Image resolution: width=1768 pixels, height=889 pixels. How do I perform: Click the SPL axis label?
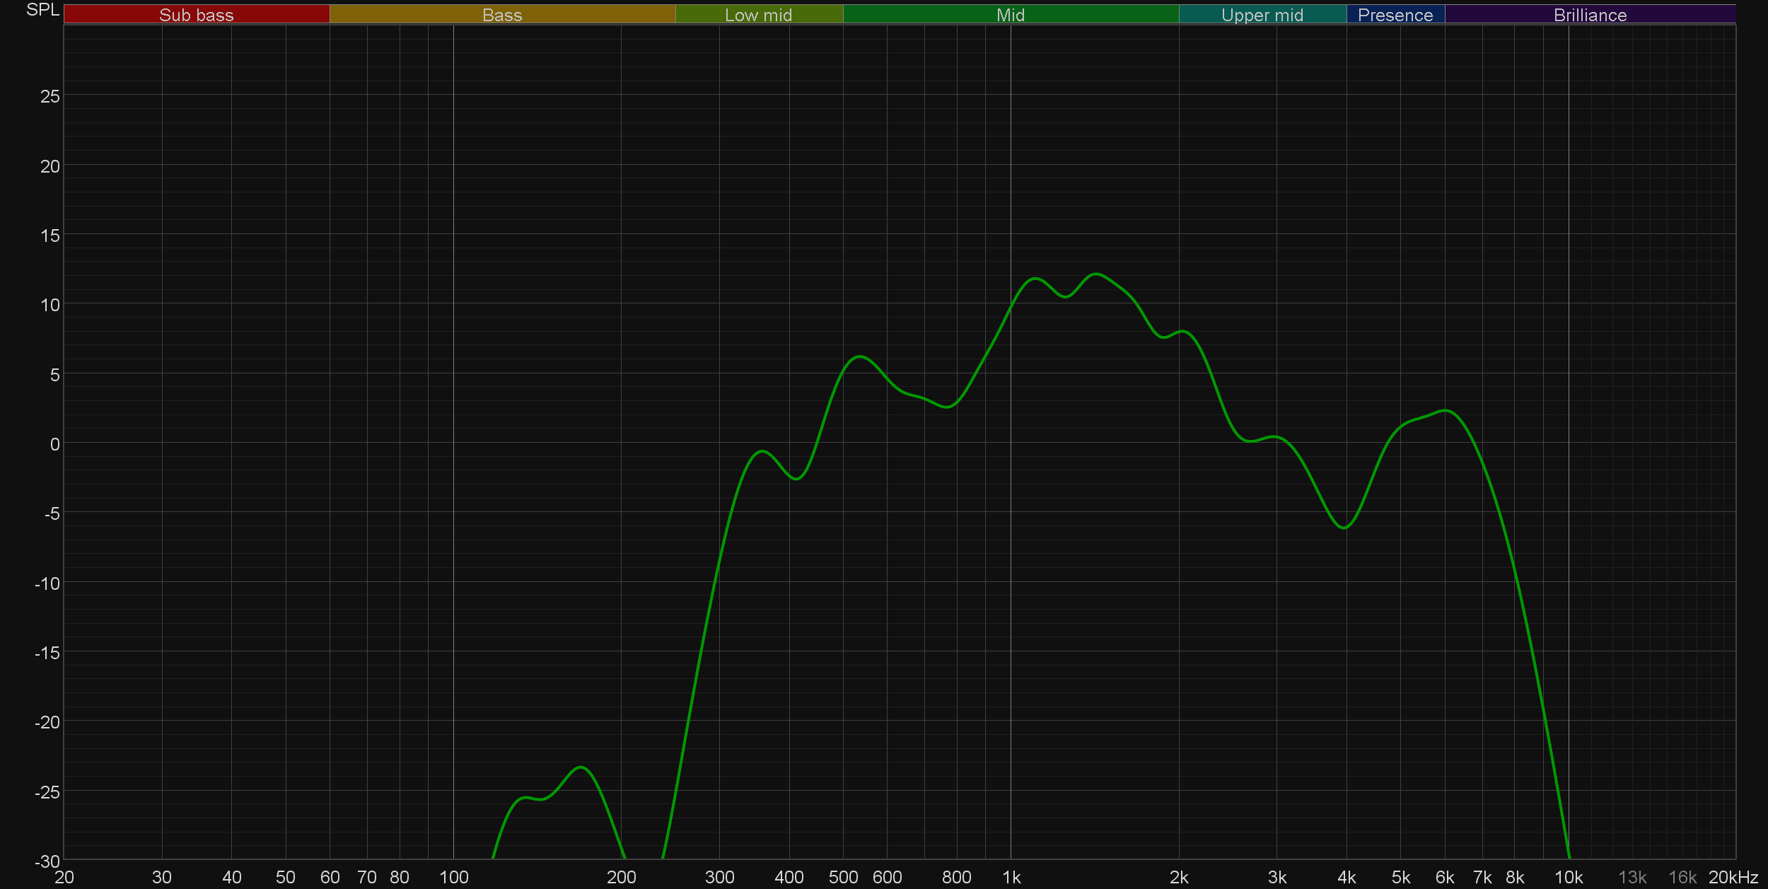tap(42, 10)
